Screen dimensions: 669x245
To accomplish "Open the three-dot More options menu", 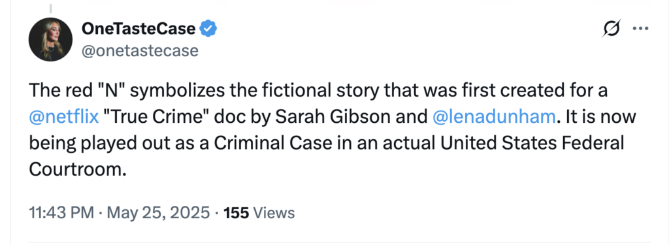I will pos(640,29).
